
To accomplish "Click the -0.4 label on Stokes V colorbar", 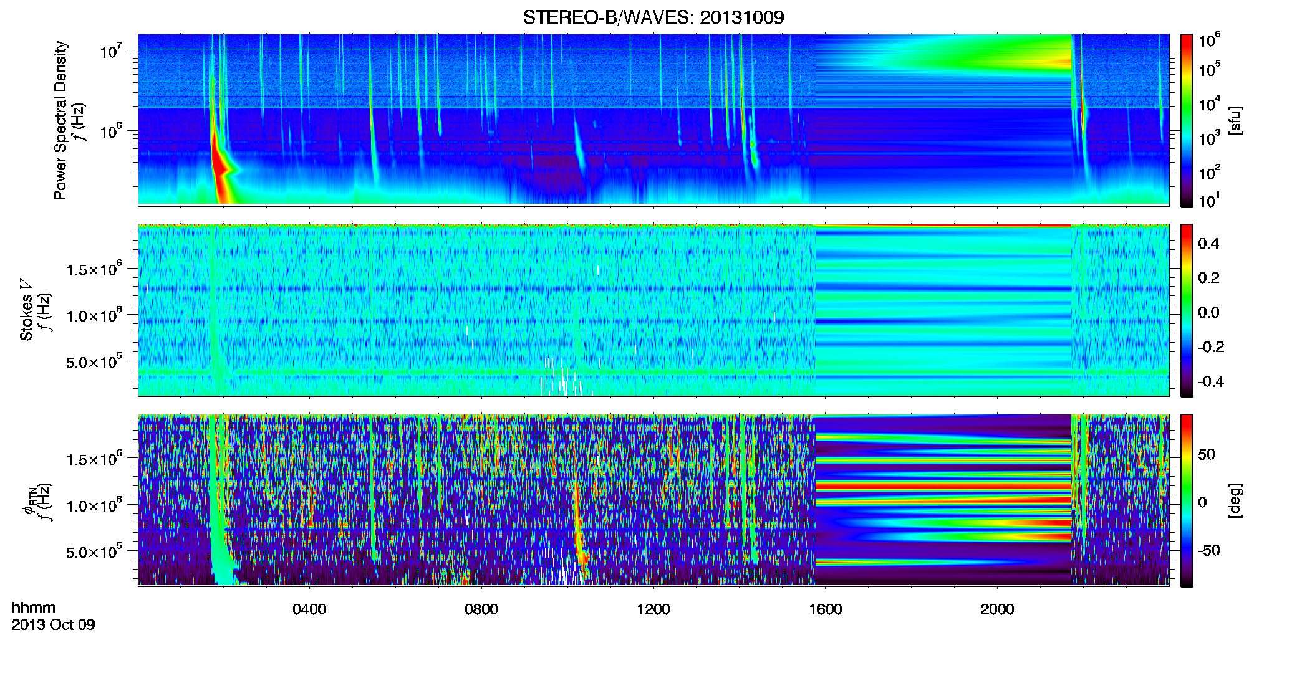I will tap(1210, 381).
